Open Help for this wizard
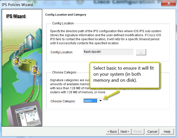Viewport: 177px width, 138px height. coord(167,131)
